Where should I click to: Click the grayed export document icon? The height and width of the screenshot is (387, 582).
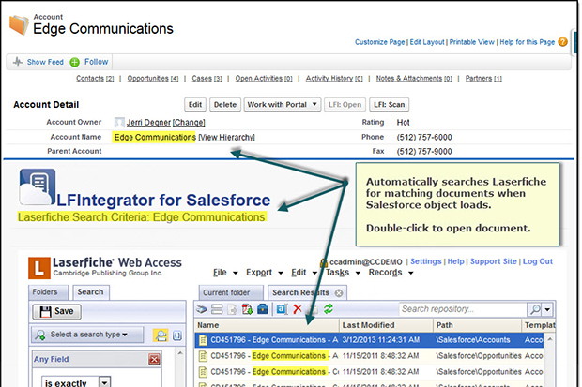[233, 309]
